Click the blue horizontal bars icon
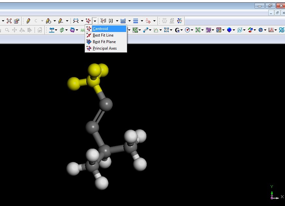Viewport: 285px width, 206px height. [x=136, y=21]
